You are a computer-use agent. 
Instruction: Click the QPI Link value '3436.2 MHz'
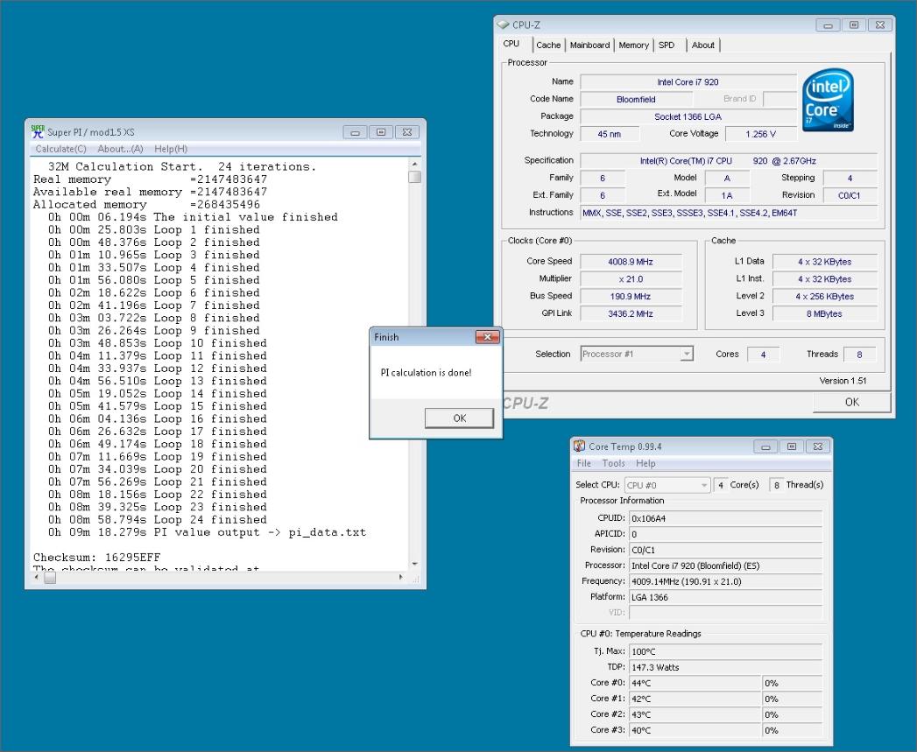(x=631, y=314)
